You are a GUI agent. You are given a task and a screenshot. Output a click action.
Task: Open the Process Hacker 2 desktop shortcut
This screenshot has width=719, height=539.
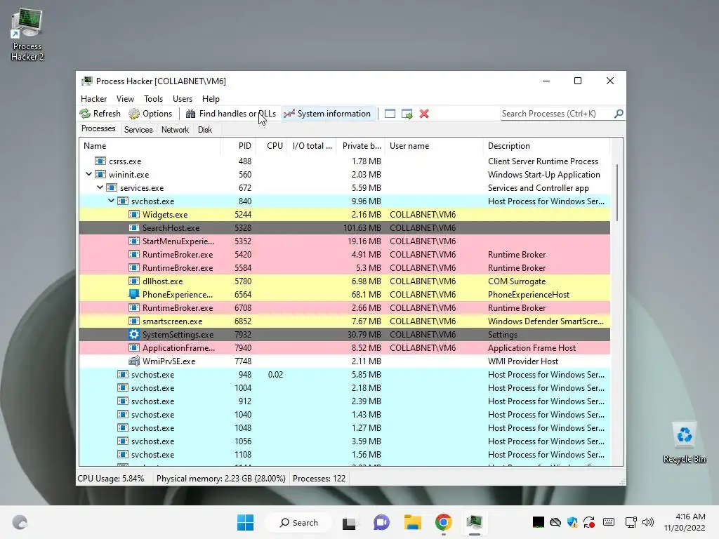click(x=27, y=35)
